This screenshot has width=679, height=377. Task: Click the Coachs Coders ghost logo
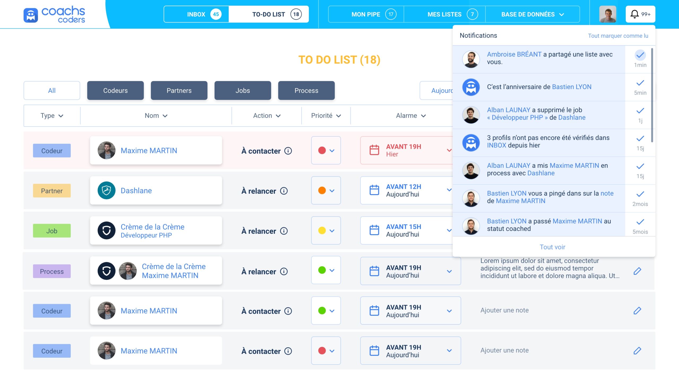pos(31,15)
